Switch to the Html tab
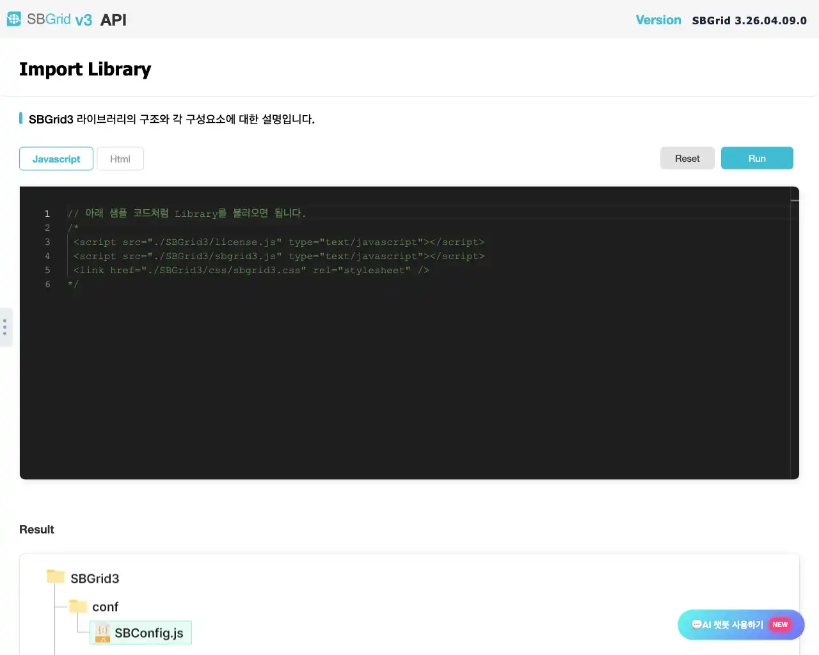Viewport: 819px width, 655px height. pyautogui.click(x=120, y=159)
